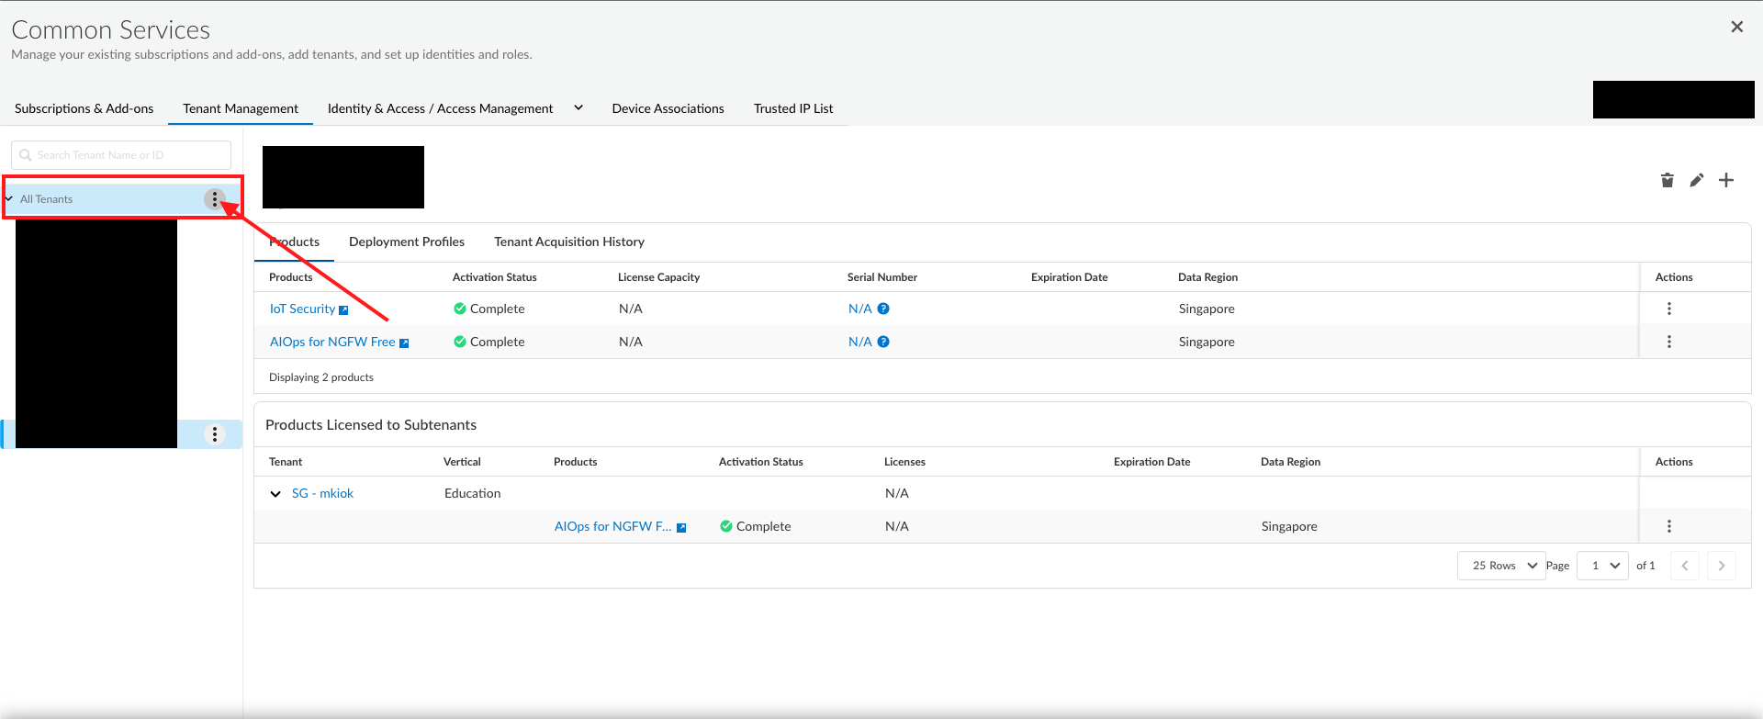This screenshot has width=1763, height=719.
Task: Open the 25 Rows per page dropdown
Action: tap(1502, 566)
